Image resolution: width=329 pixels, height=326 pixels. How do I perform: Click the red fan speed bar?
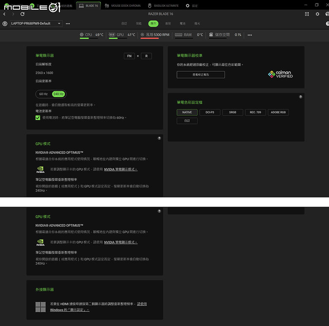click(149, 38)
